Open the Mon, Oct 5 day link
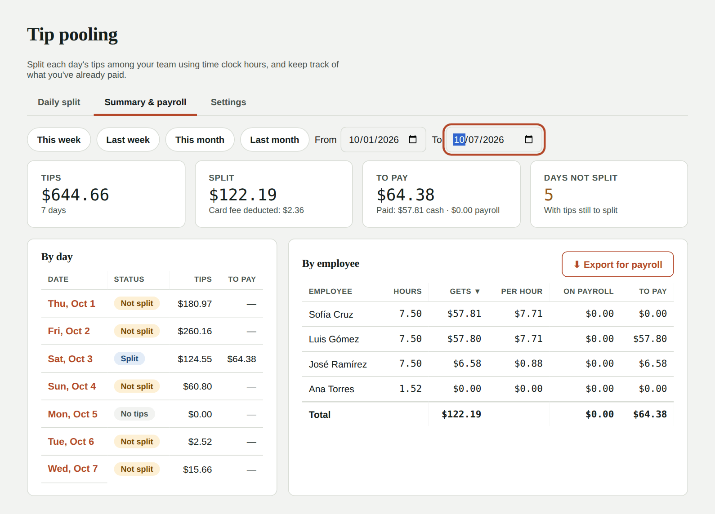 [x=73, y=414]
